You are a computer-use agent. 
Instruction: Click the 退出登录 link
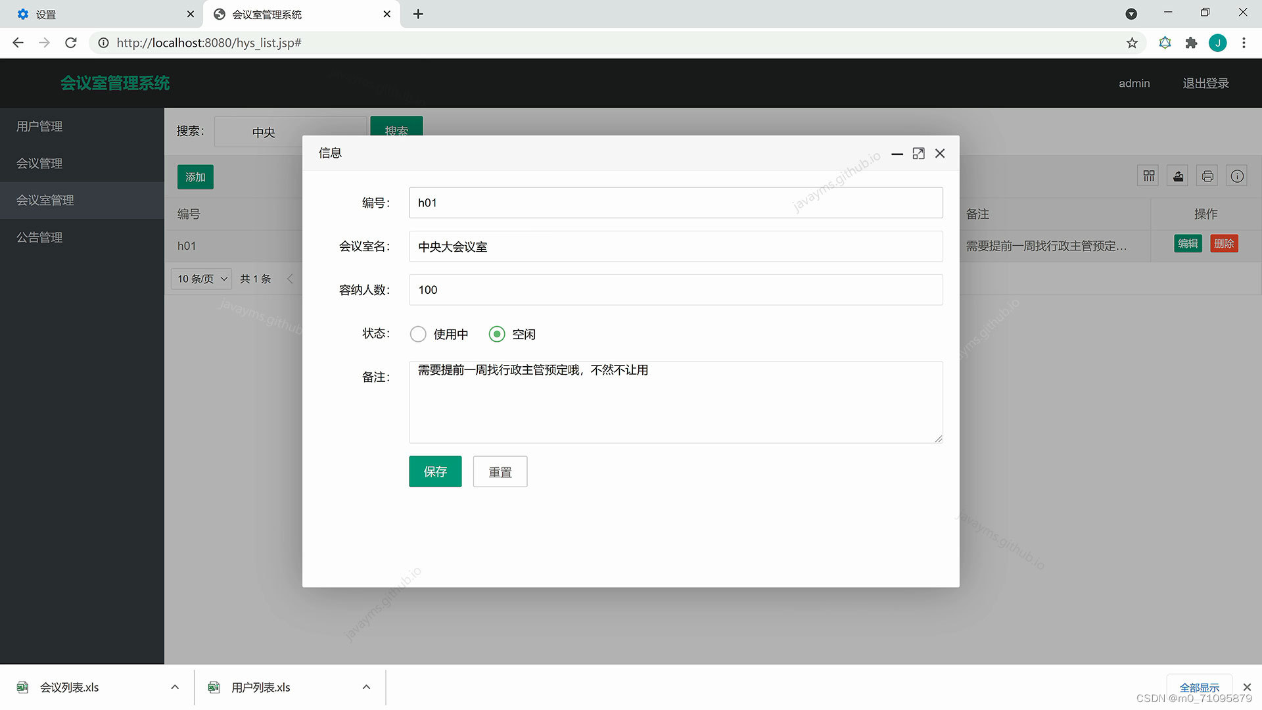click(x=1205, y=83)
